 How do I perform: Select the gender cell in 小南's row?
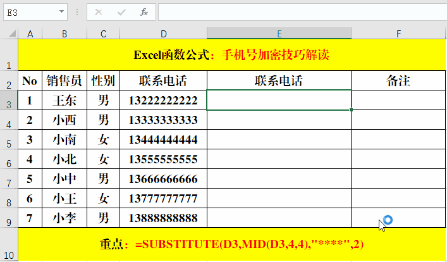(104, 140)
